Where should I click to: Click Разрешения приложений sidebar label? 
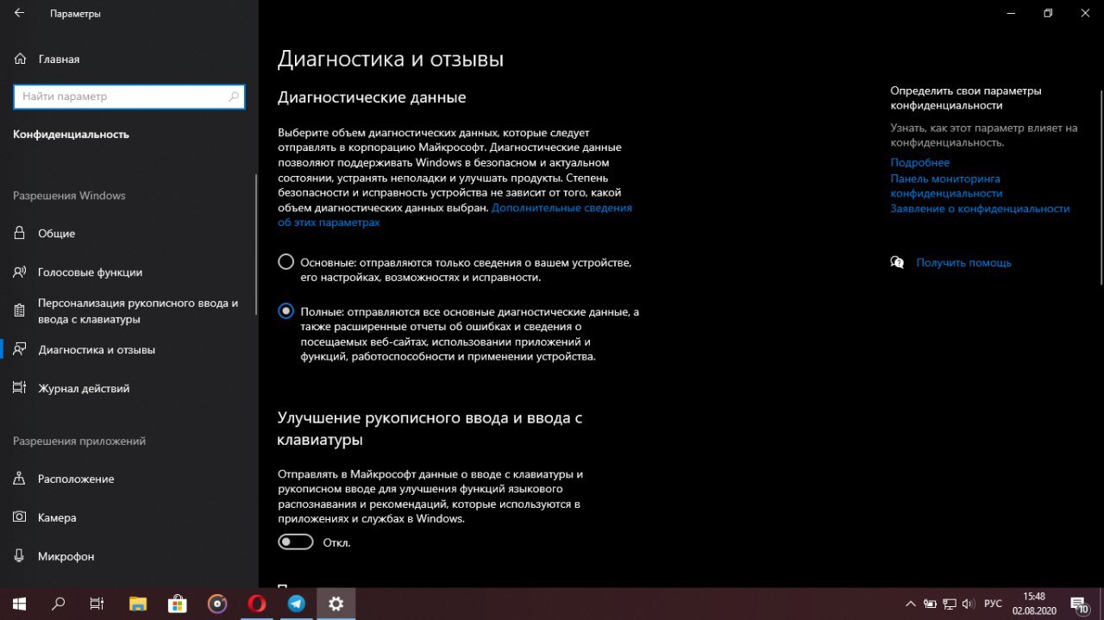point(79,442)
